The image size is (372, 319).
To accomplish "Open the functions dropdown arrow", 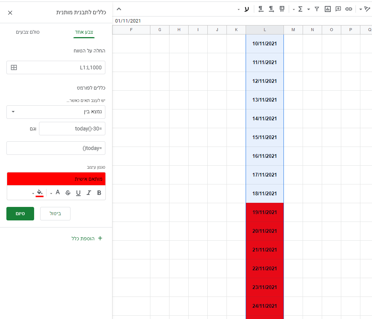I will [294, 9].
